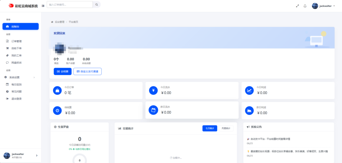The image size is (342, 163).
Task: Click the 去结算 button
Action: pos(62,71)
